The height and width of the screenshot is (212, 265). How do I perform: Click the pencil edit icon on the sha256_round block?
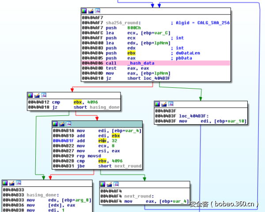point(91,11)
